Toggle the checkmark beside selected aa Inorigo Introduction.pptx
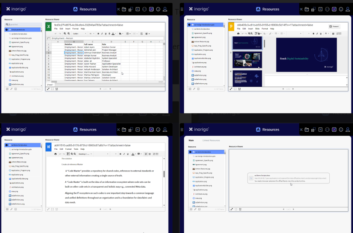The image size is (353, 233). tap(190, 25)
